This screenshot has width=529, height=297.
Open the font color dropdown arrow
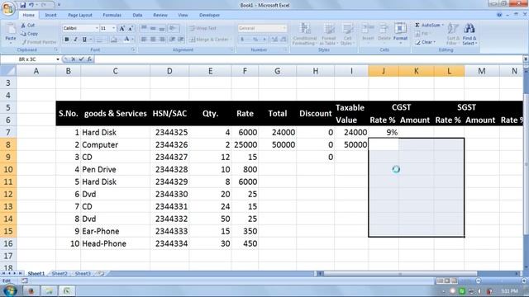tap(132, 40)
